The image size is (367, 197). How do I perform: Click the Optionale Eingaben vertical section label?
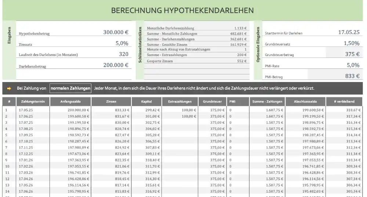coord(258,44)
